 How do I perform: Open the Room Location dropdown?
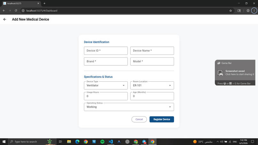pos(152,85)
